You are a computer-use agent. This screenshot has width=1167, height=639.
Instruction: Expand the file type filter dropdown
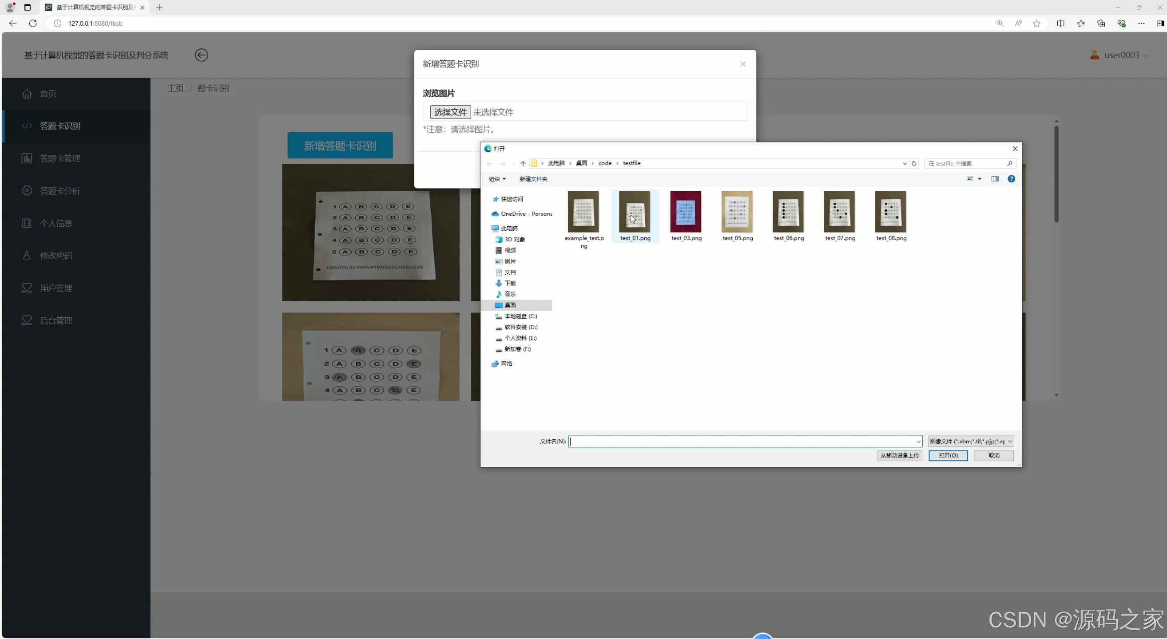click(970, 441)
